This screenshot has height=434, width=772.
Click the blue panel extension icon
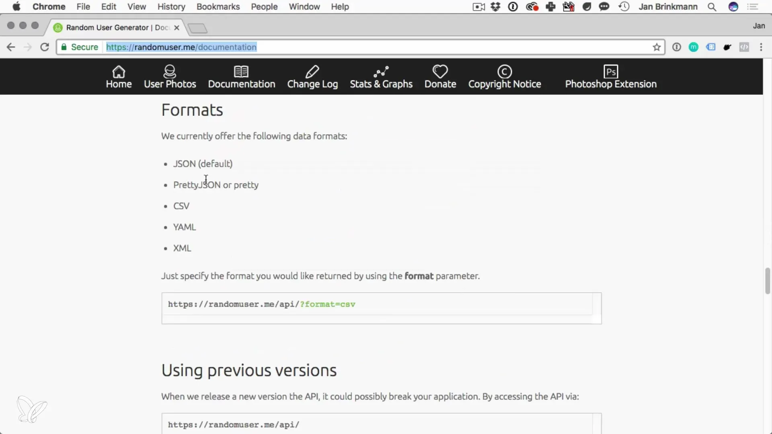pos(711,47)
